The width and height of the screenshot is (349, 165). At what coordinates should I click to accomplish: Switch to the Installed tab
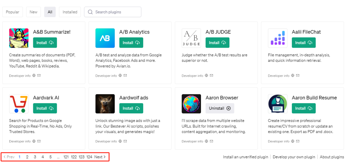[70, 12]
